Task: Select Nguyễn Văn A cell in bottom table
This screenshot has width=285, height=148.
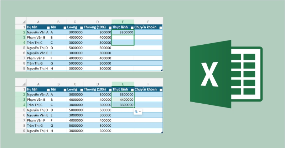Action: pos(38,94)
